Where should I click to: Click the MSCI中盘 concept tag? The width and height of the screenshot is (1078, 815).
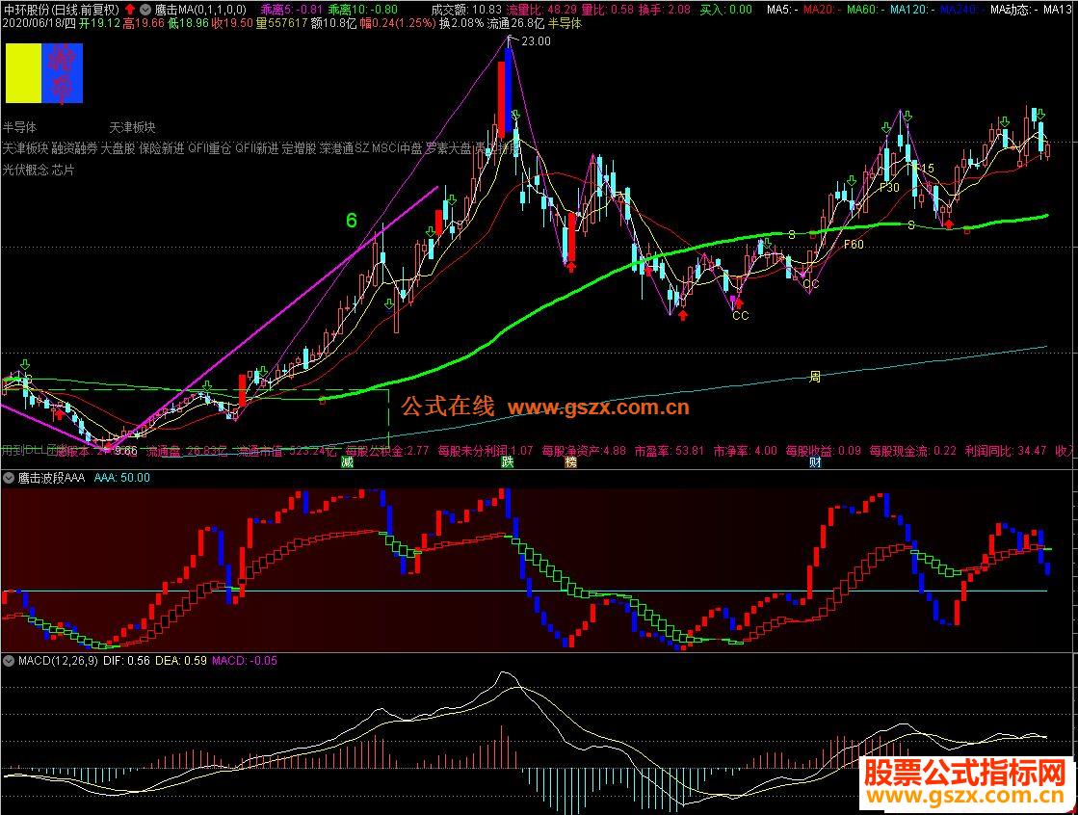click(x=397, y=148)
